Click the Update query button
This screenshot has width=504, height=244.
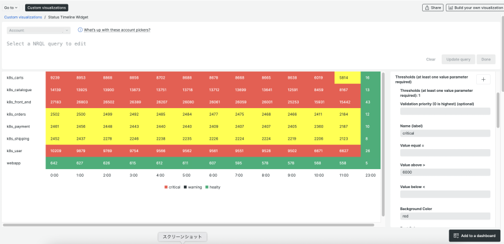[459, 59]
